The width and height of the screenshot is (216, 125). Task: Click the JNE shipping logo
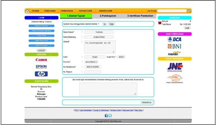click(x=175, y=67)
